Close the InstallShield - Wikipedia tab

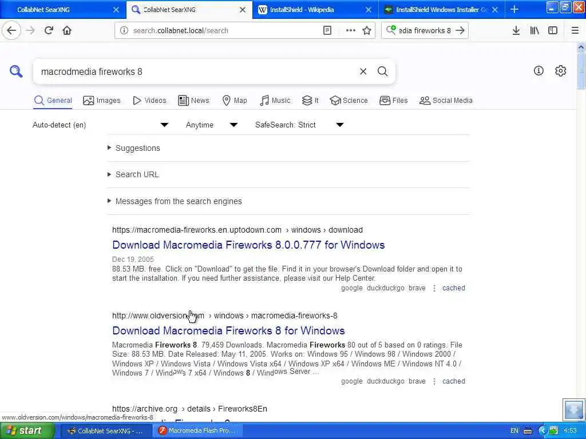pos(368,10)
